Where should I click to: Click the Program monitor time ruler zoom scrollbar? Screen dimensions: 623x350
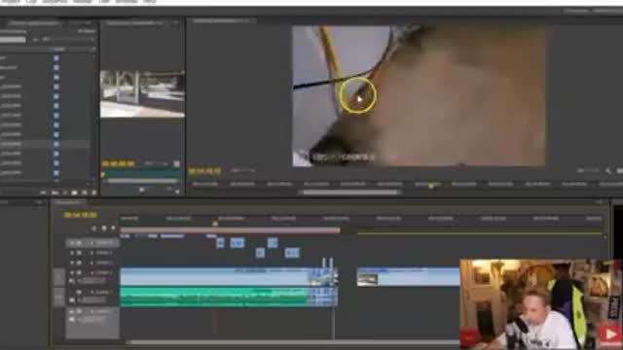pyautogui.click(x=350, y=192)
